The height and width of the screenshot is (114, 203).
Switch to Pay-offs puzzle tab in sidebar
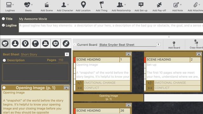click(66, 43)
